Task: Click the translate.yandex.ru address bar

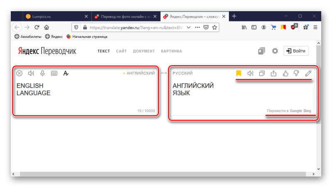Action: [137, 27]
